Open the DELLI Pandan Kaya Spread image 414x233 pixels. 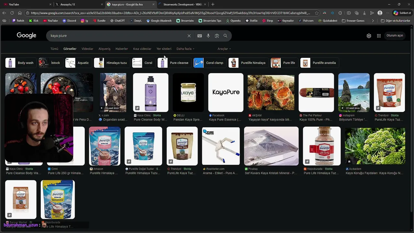pyautogui.click(x=188, y=93)
